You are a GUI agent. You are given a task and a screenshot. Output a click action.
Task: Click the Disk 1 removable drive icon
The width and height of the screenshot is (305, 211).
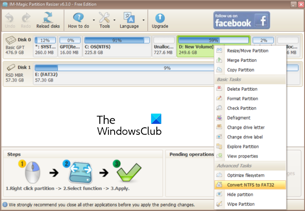coord(11,67)
